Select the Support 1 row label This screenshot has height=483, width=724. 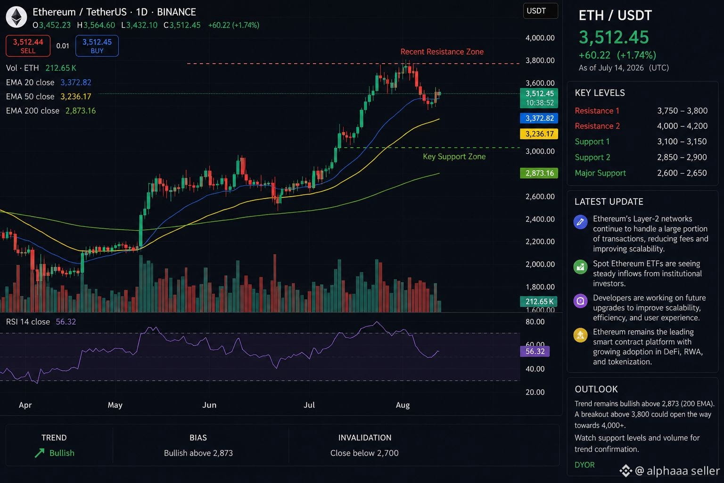(x=592, y=142)
